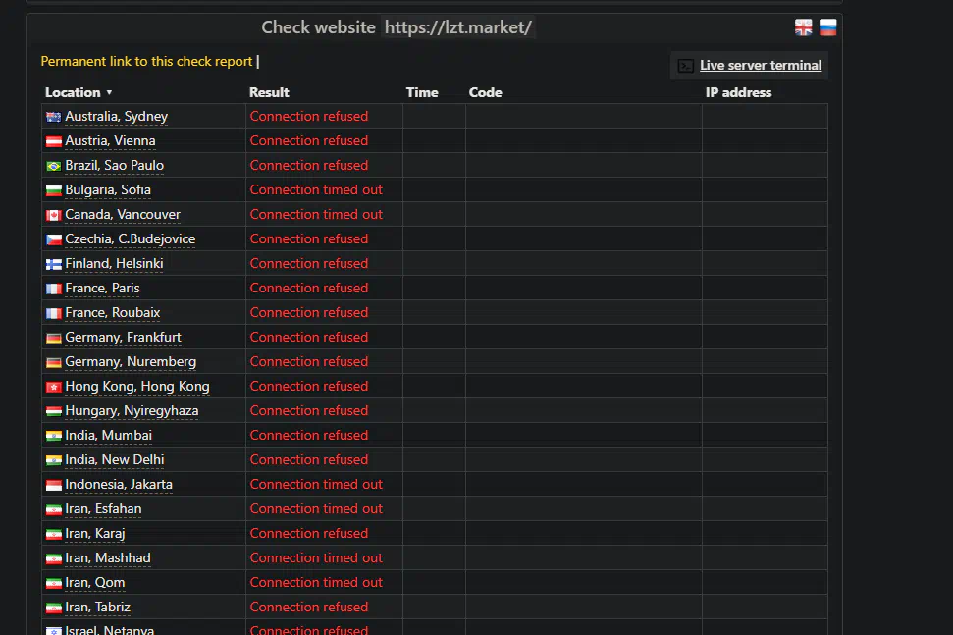Click the Connection timed out result for Bulgaria, Sofia
The height and width of the screenshot is (635, 953).
[316, 189]
